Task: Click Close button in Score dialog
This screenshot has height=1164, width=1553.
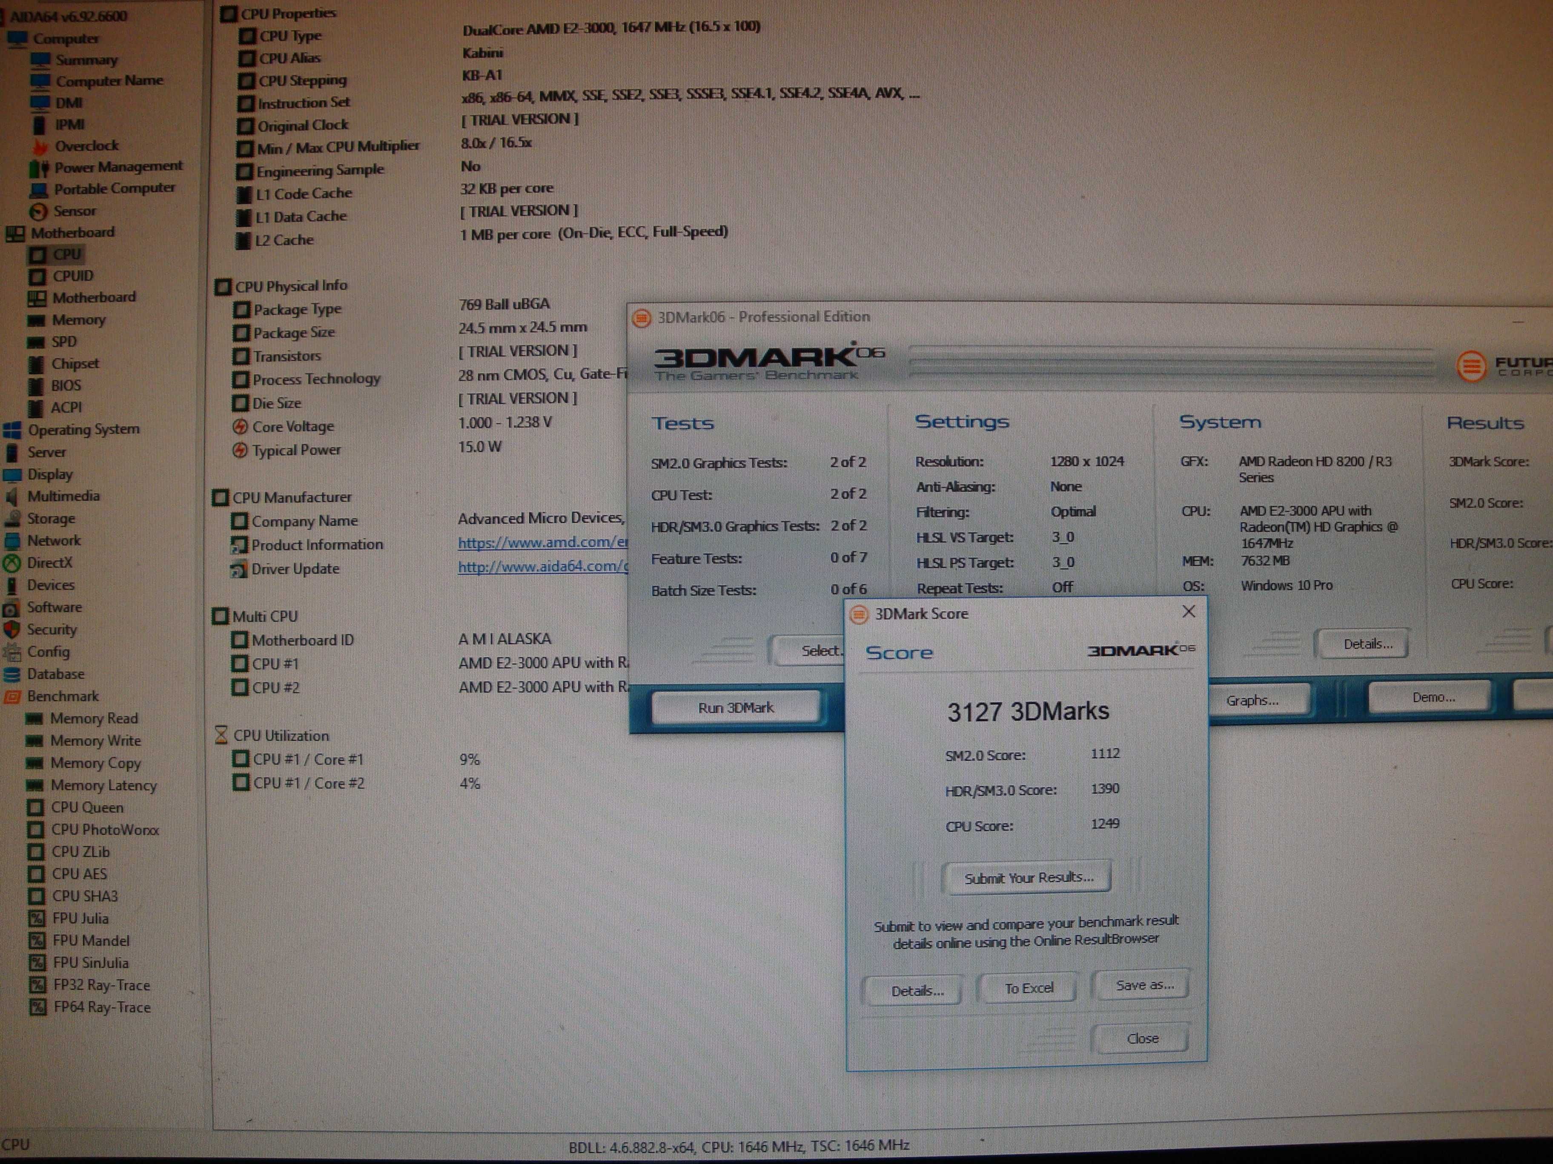Action: click(1141, 1038)
